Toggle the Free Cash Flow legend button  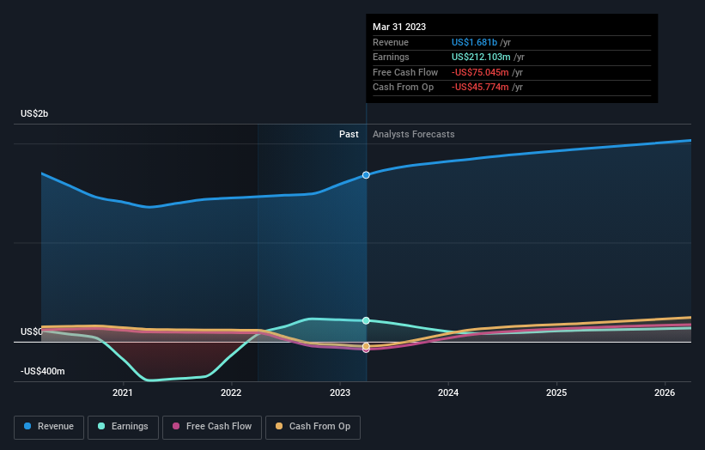212,427
